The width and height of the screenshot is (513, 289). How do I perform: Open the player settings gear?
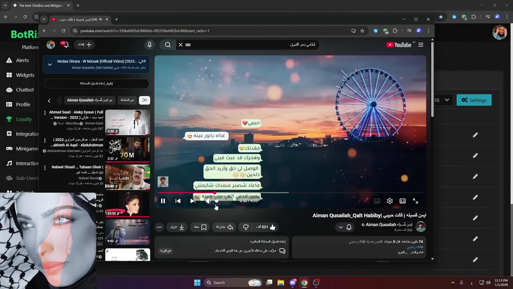390,201
